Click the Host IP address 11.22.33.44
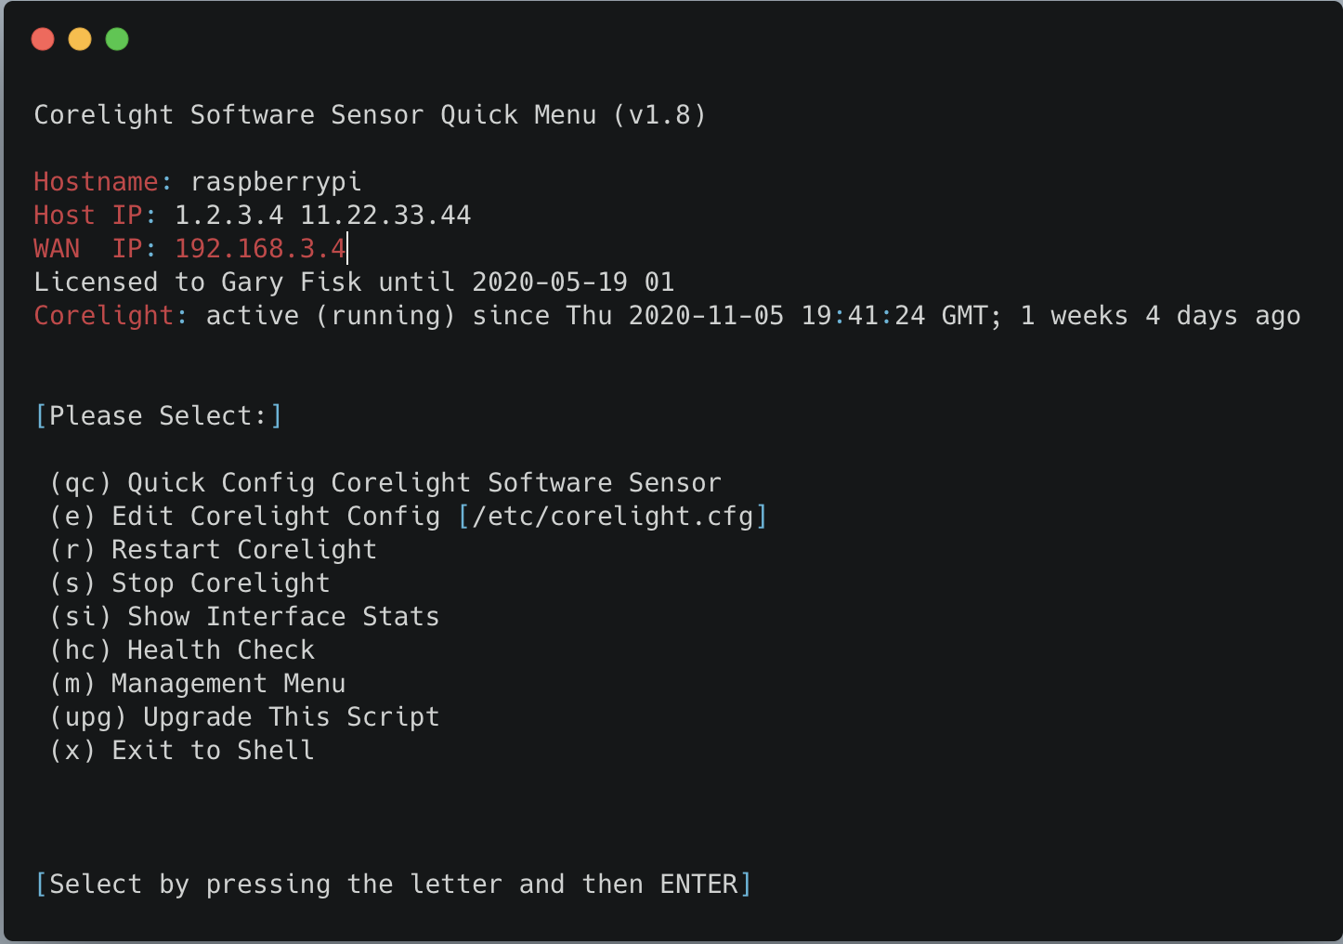The height and width of the screenshot is (944, 1343). (x=385, y=216)
